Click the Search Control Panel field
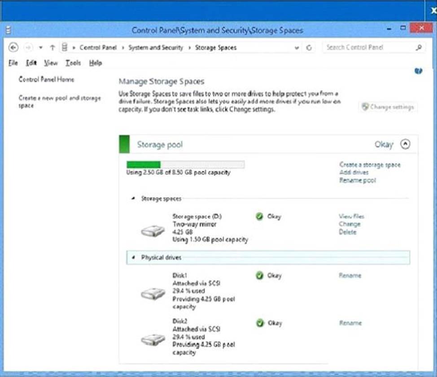The height and width of the screenshot is (377, 437). point(367,48)
